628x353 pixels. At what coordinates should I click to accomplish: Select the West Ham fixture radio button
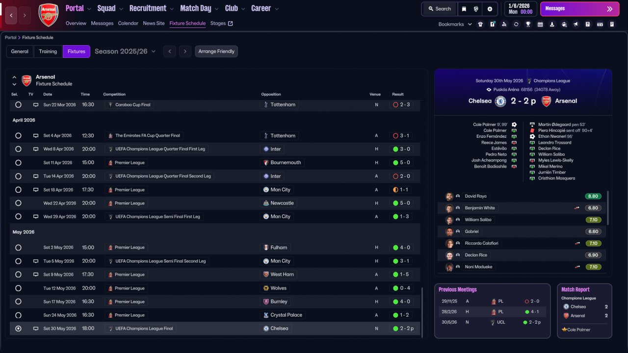coord(18,275)
